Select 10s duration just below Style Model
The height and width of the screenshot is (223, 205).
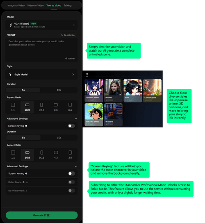59,90
